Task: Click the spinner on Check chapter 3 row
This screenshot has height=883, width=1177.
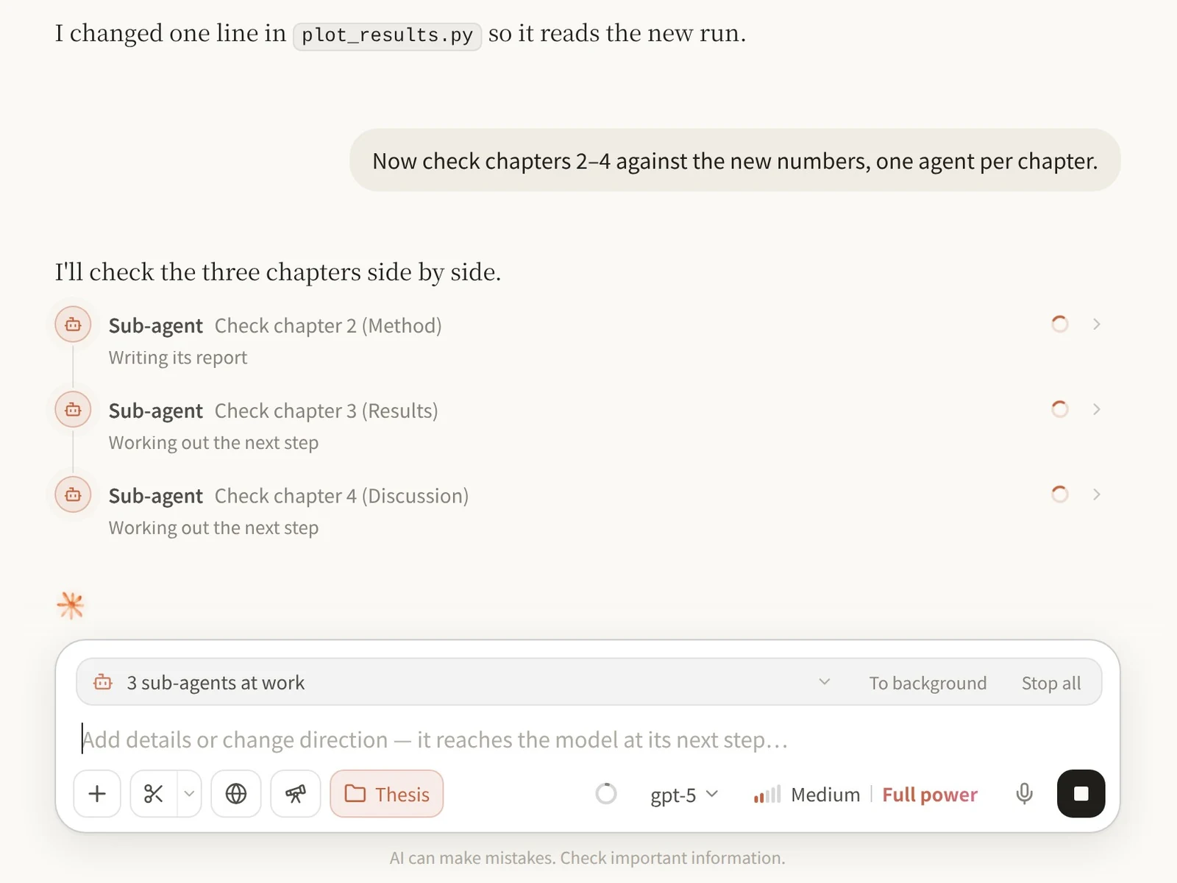Action: (x=1059, y=409)
